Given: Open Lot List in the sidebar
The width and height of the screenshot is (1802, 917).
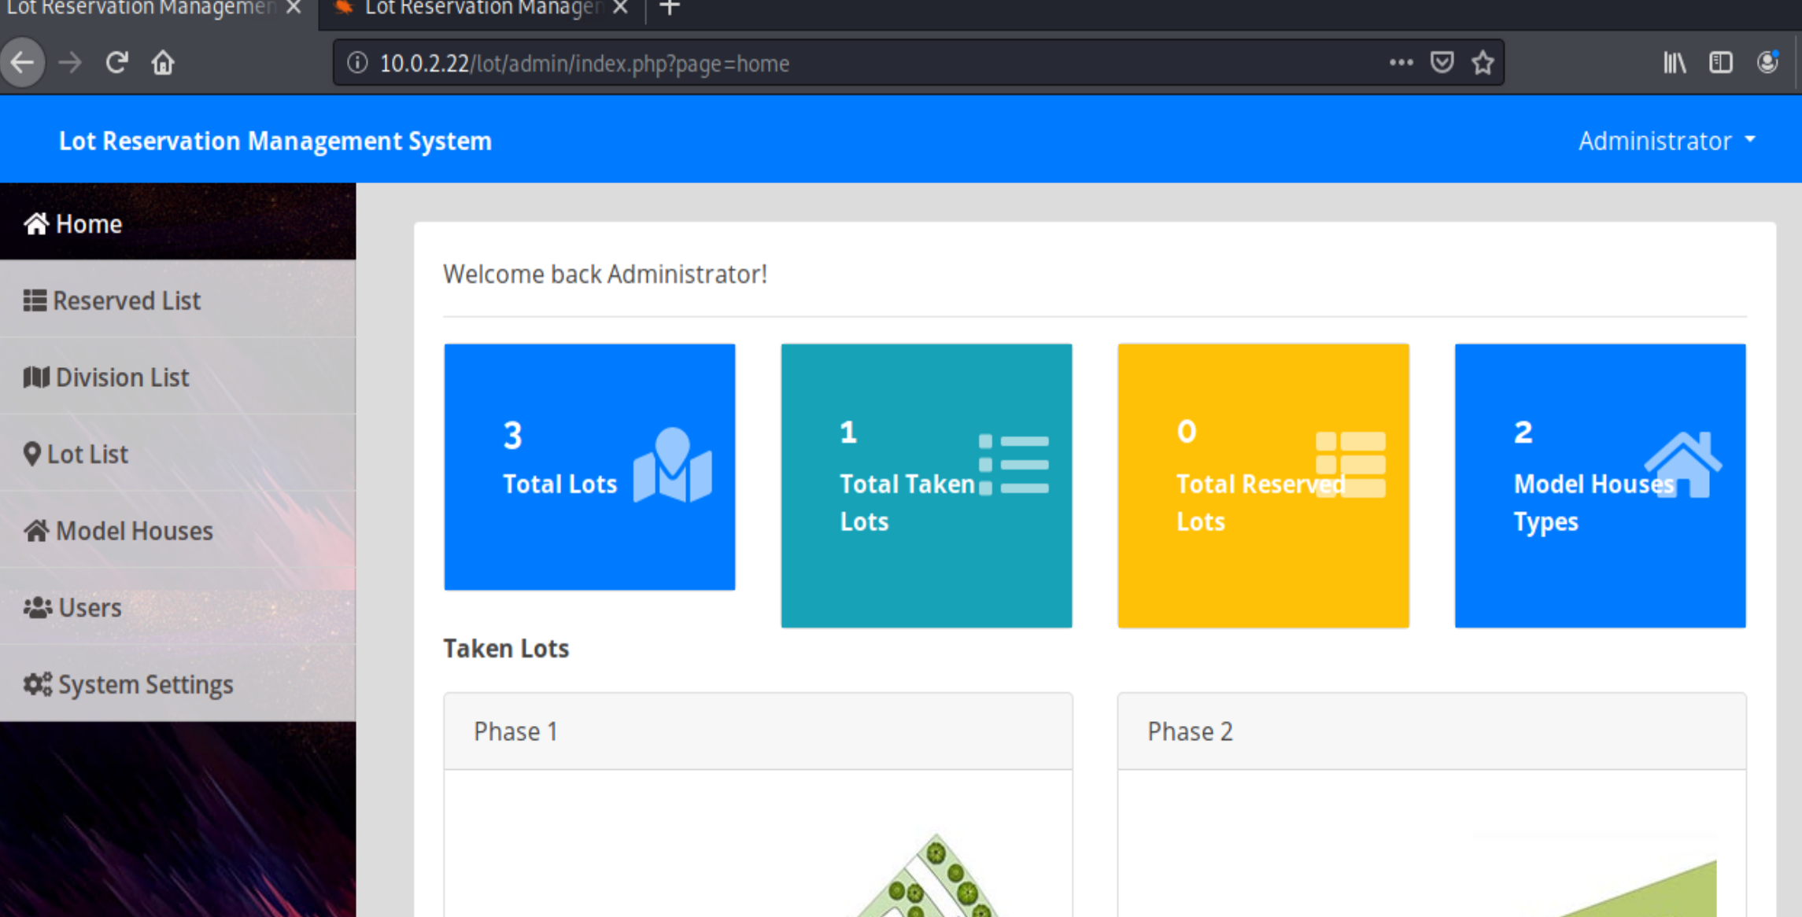Looking at the screenshot, I should (178, 454).
